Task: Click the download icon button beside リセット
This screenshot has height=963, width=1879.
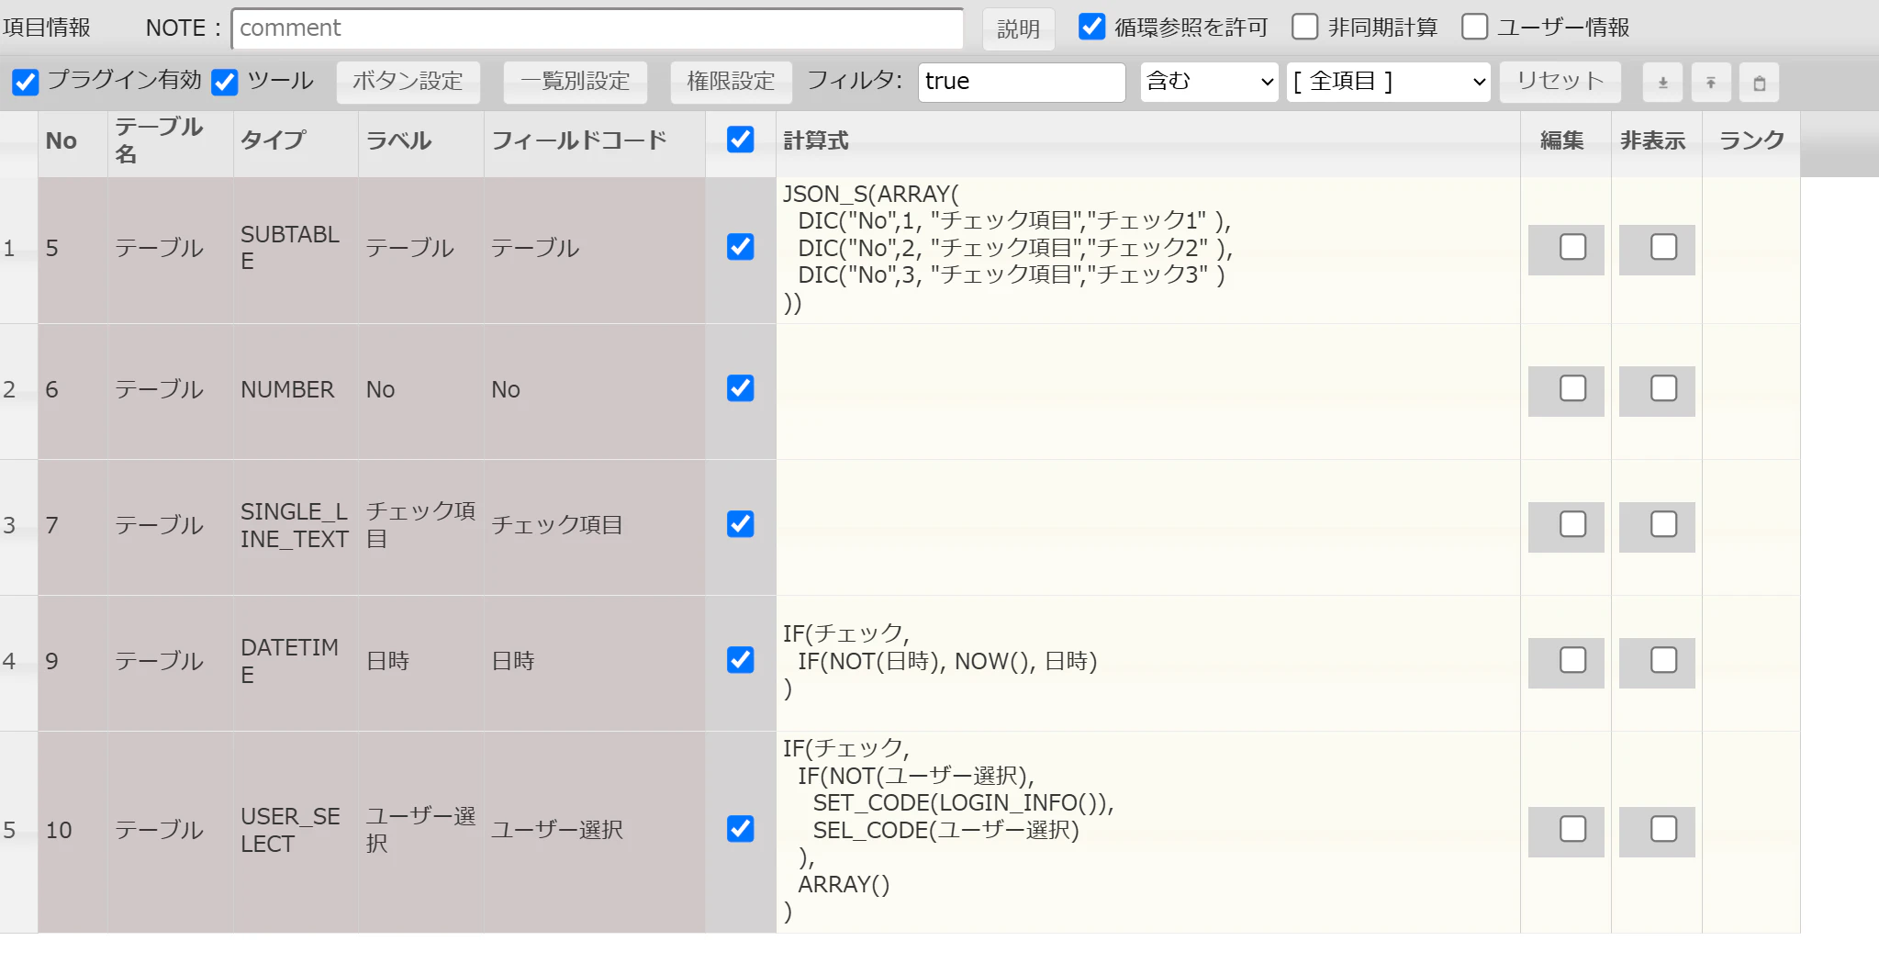Action: [1662, 83]
